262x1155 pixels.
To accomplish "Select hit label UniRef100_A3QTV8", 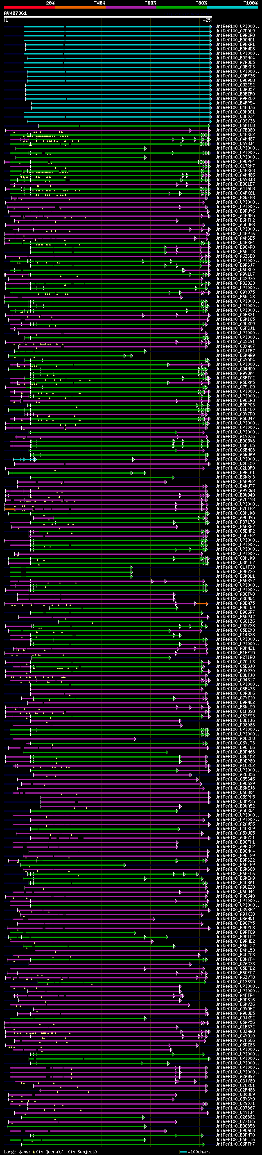I will click(x=235, y=594).
